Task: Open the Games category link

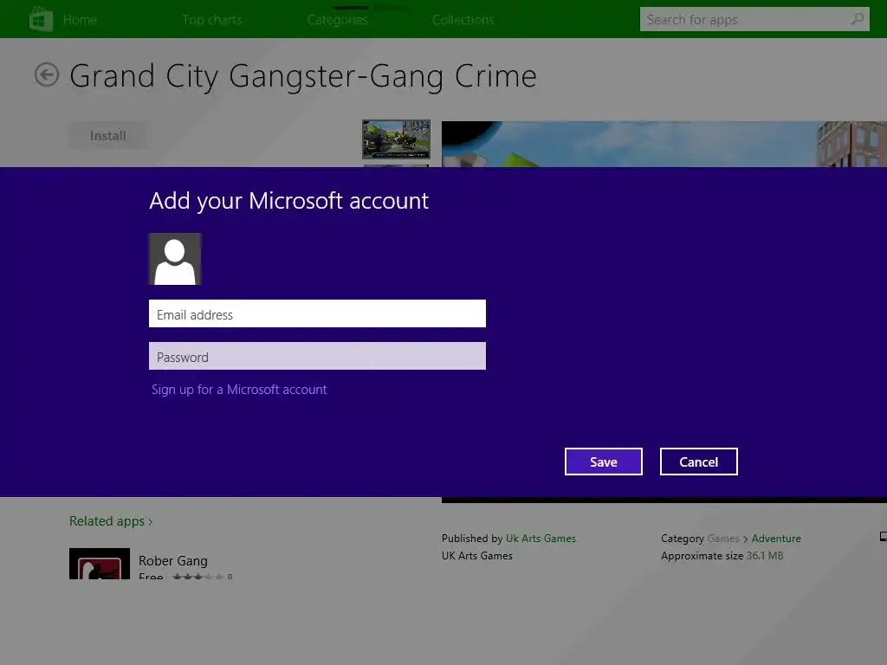Action: pyautogui.click(x=723, y=539)
